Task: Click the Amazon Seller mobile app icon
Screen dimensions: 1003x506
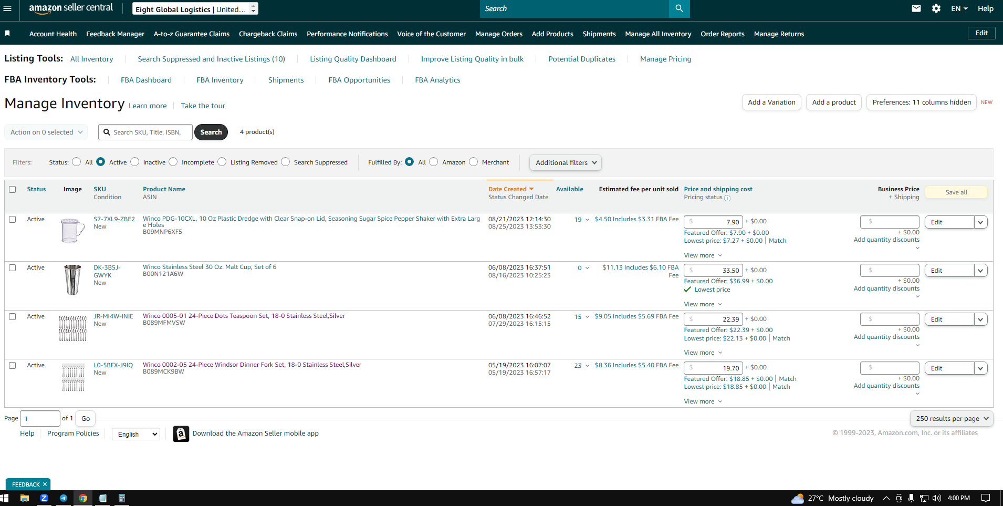Action: click(181, 433)
